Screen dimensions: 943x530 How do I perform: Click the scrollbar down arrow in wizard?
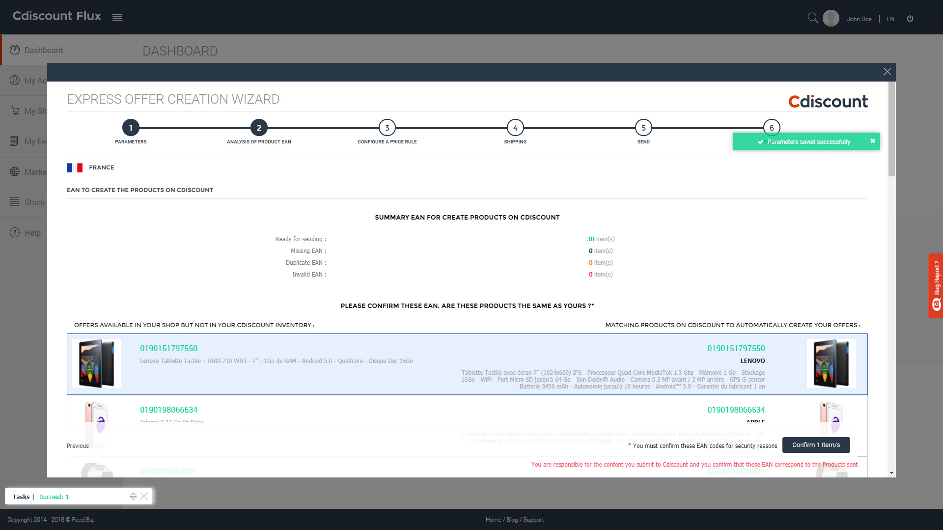(891, 473)
